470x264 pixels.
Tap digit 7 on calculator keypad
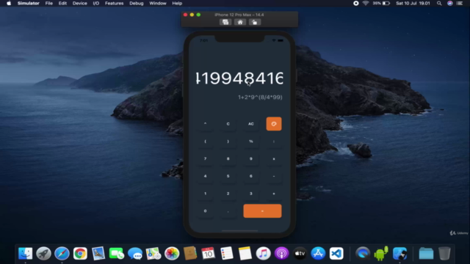[205, 158]
